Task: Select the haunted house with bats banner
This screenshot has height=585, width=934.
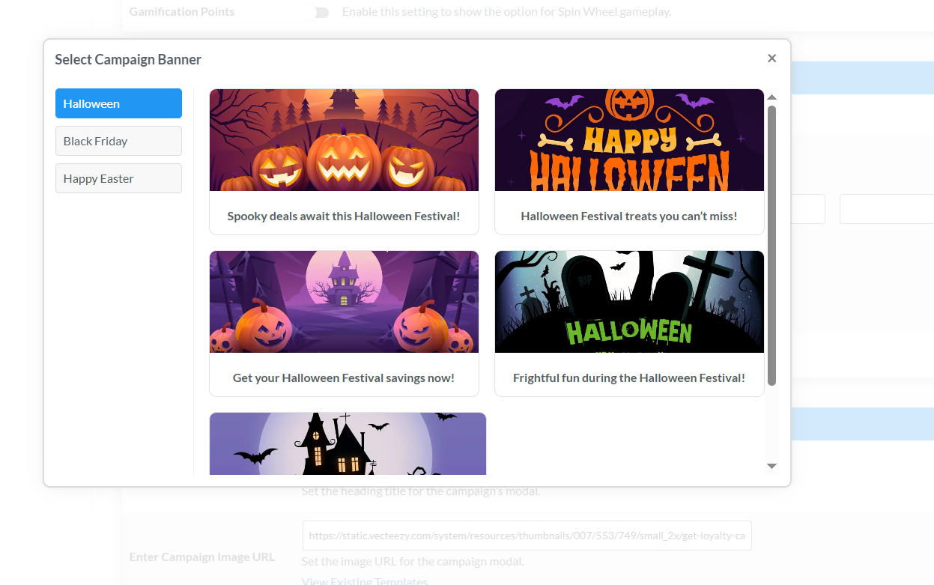Action: 348,443
